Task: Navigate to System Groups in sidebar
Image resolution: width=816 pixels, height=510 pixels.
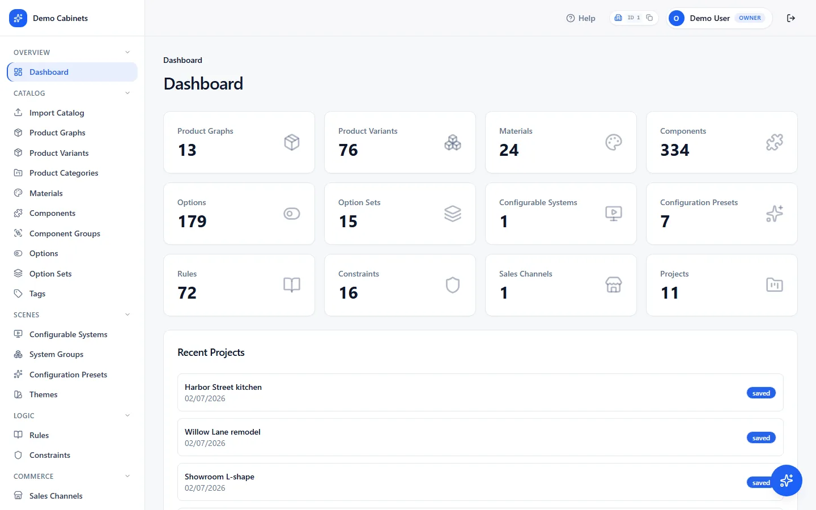Action: tap(72, 354)
